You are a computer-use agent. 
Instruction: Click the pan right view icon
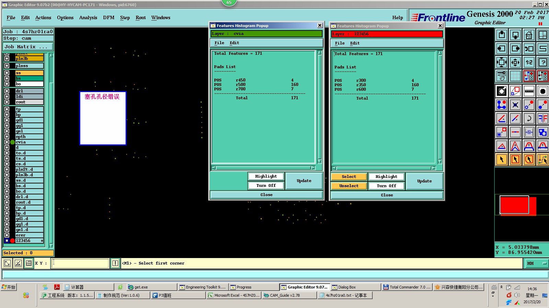pos(515,49)
